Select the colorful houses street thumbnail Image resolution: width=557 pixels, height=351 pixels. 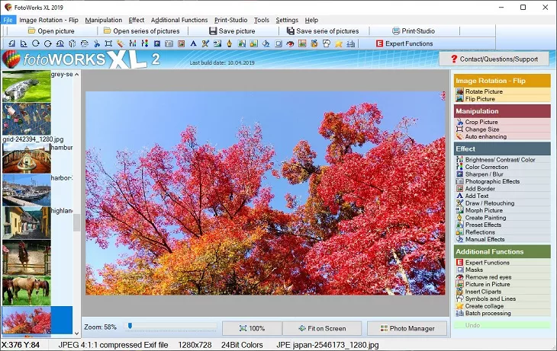click(x=27, y=223)
